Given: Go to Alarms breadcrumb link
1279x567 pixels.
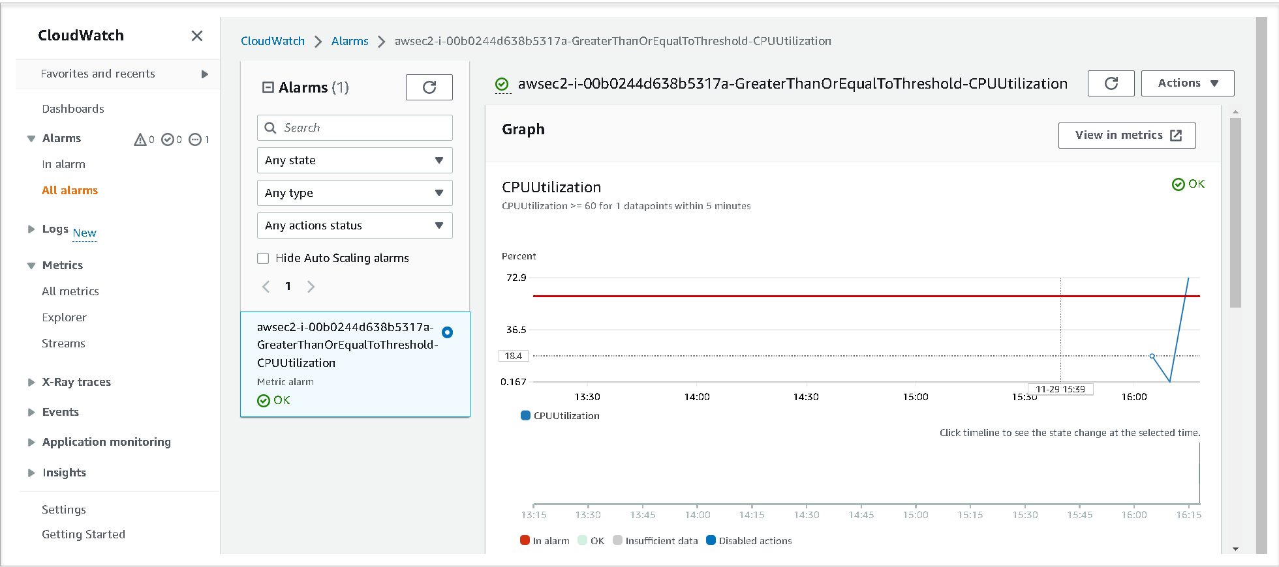Looking at the screenshot, I should [350, 41].
